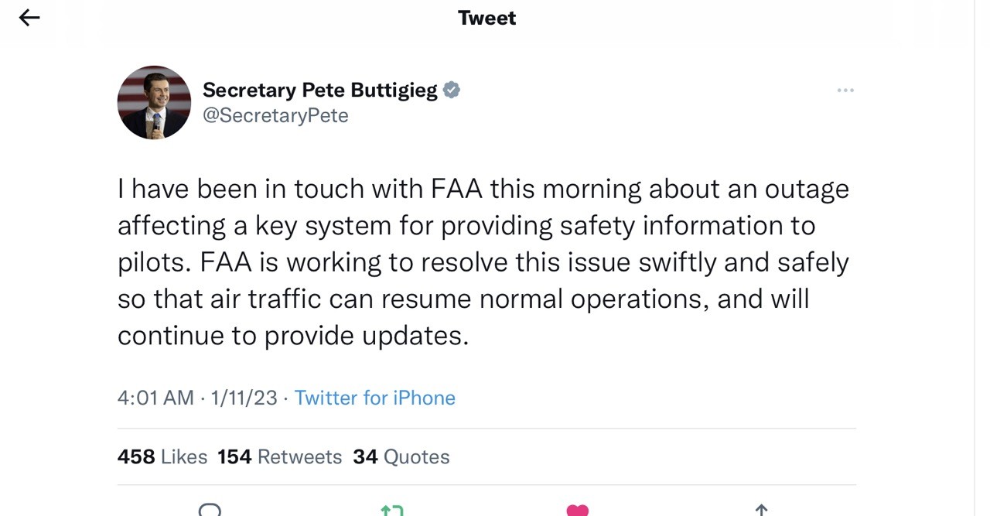Share the tweet with the upload arrow
This screenshot has height=516, width=990.
pyautogui.click(x=761, y=511)
